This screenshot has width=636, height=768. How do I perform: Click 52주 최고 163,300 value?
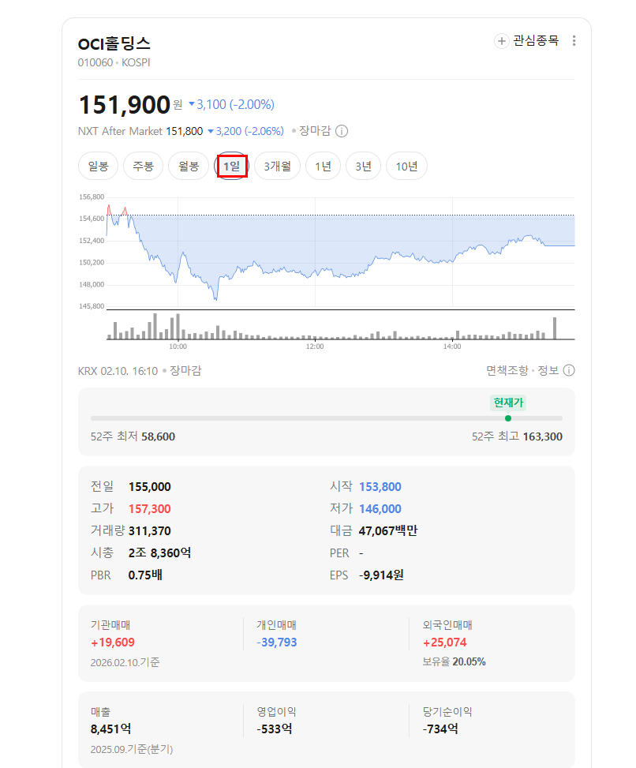point(542,436)
